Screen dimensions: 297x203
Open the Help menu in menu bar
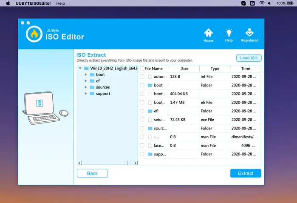click(x=60, y=3)
